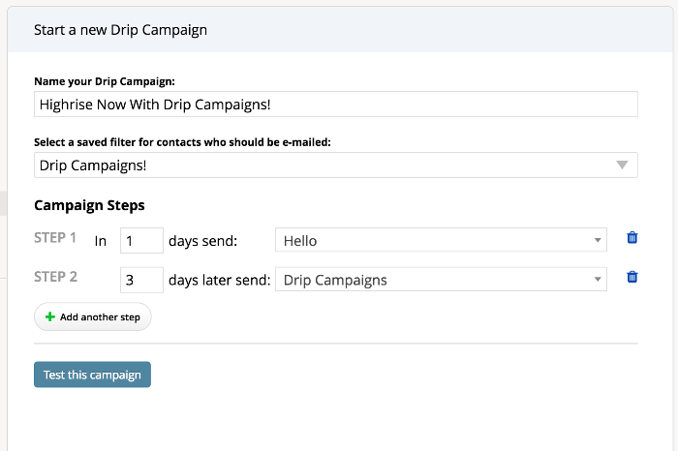Click the small arrow on the Step 2 dropdown
This screenshot has height=451, width=678.
(598, 280)
